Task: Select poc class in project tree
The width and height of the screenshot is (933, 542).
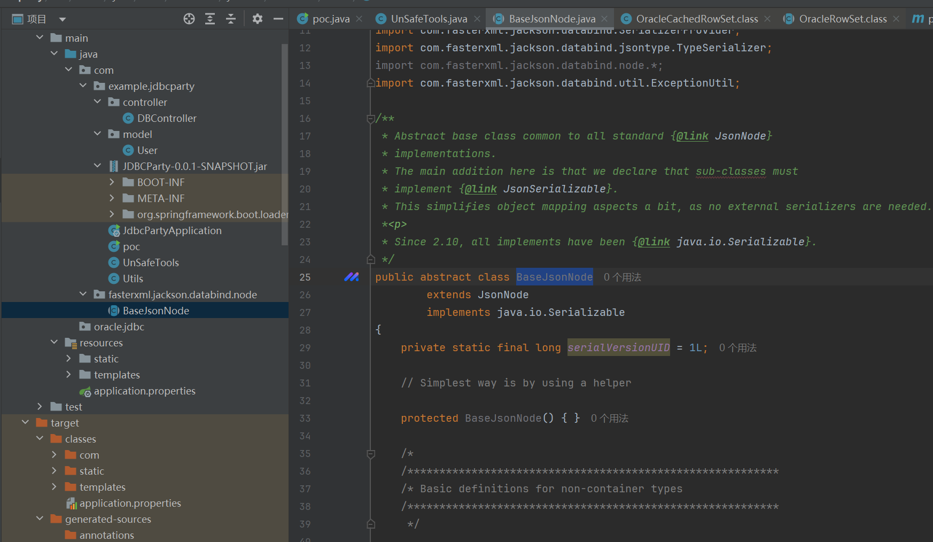Action: click(x=131, y=246)
